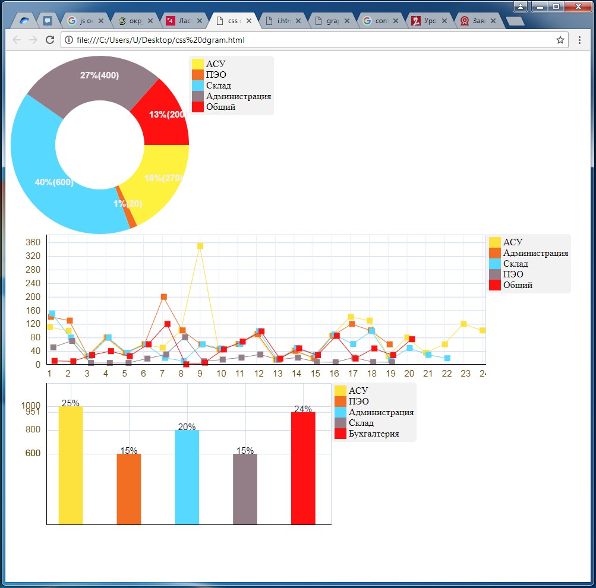View site information icon in address bar
The image size is (596, 588).
tap(69, 40)
